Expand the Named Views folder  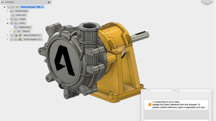7,11
